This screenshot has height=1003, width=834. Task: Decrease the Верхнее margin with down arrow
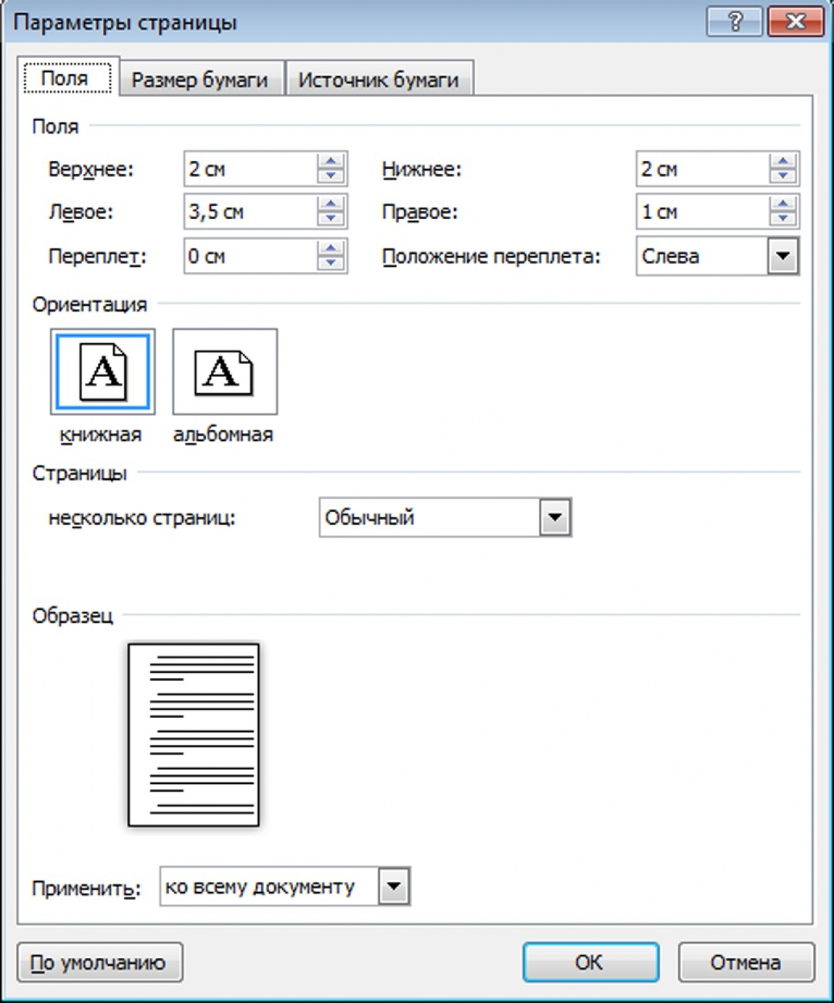331,176
